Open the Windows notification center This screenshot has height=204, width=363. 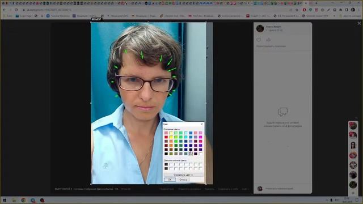[357, 200]
